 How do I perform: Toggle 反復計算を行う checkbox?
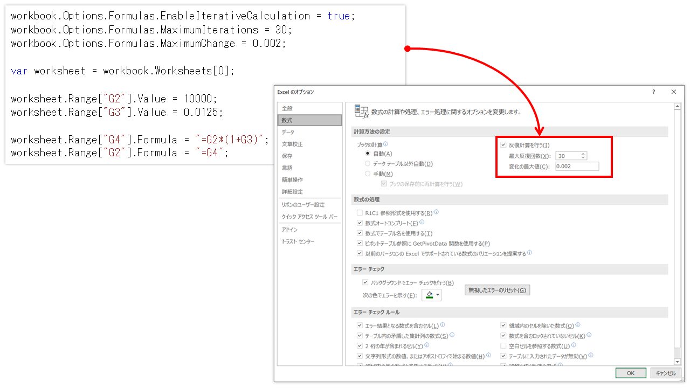[x=503, y=145]
